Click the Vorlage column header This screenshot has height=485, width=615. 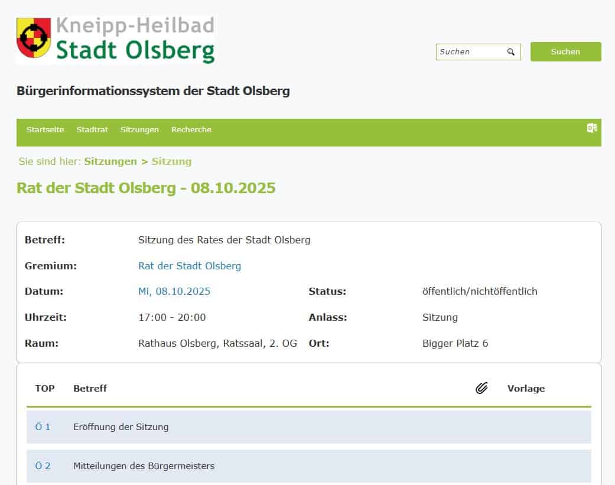[x=526, y=388]
